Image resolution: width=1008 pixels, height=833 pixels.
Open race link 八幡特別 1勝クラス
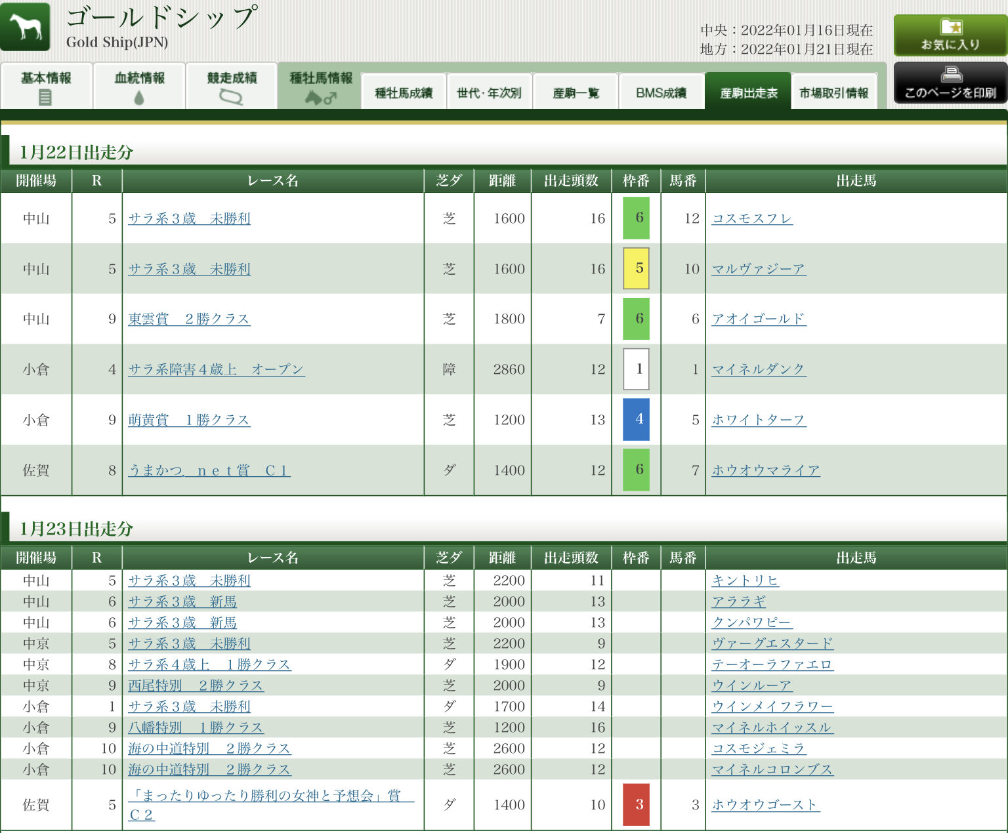coord(196,727)
